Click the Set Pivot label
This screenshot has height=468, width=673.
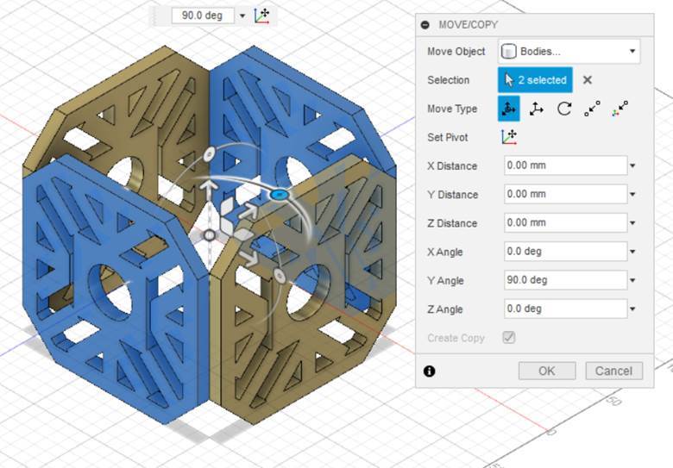coord(447,138)
